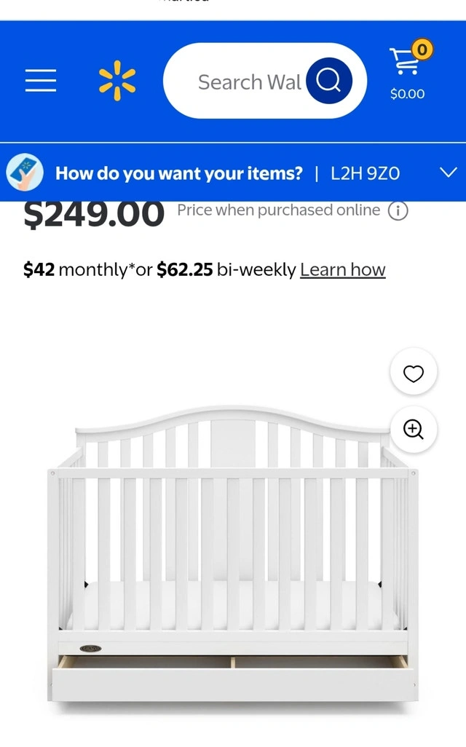Change postal code L2H 9Z0

[366, 173]
